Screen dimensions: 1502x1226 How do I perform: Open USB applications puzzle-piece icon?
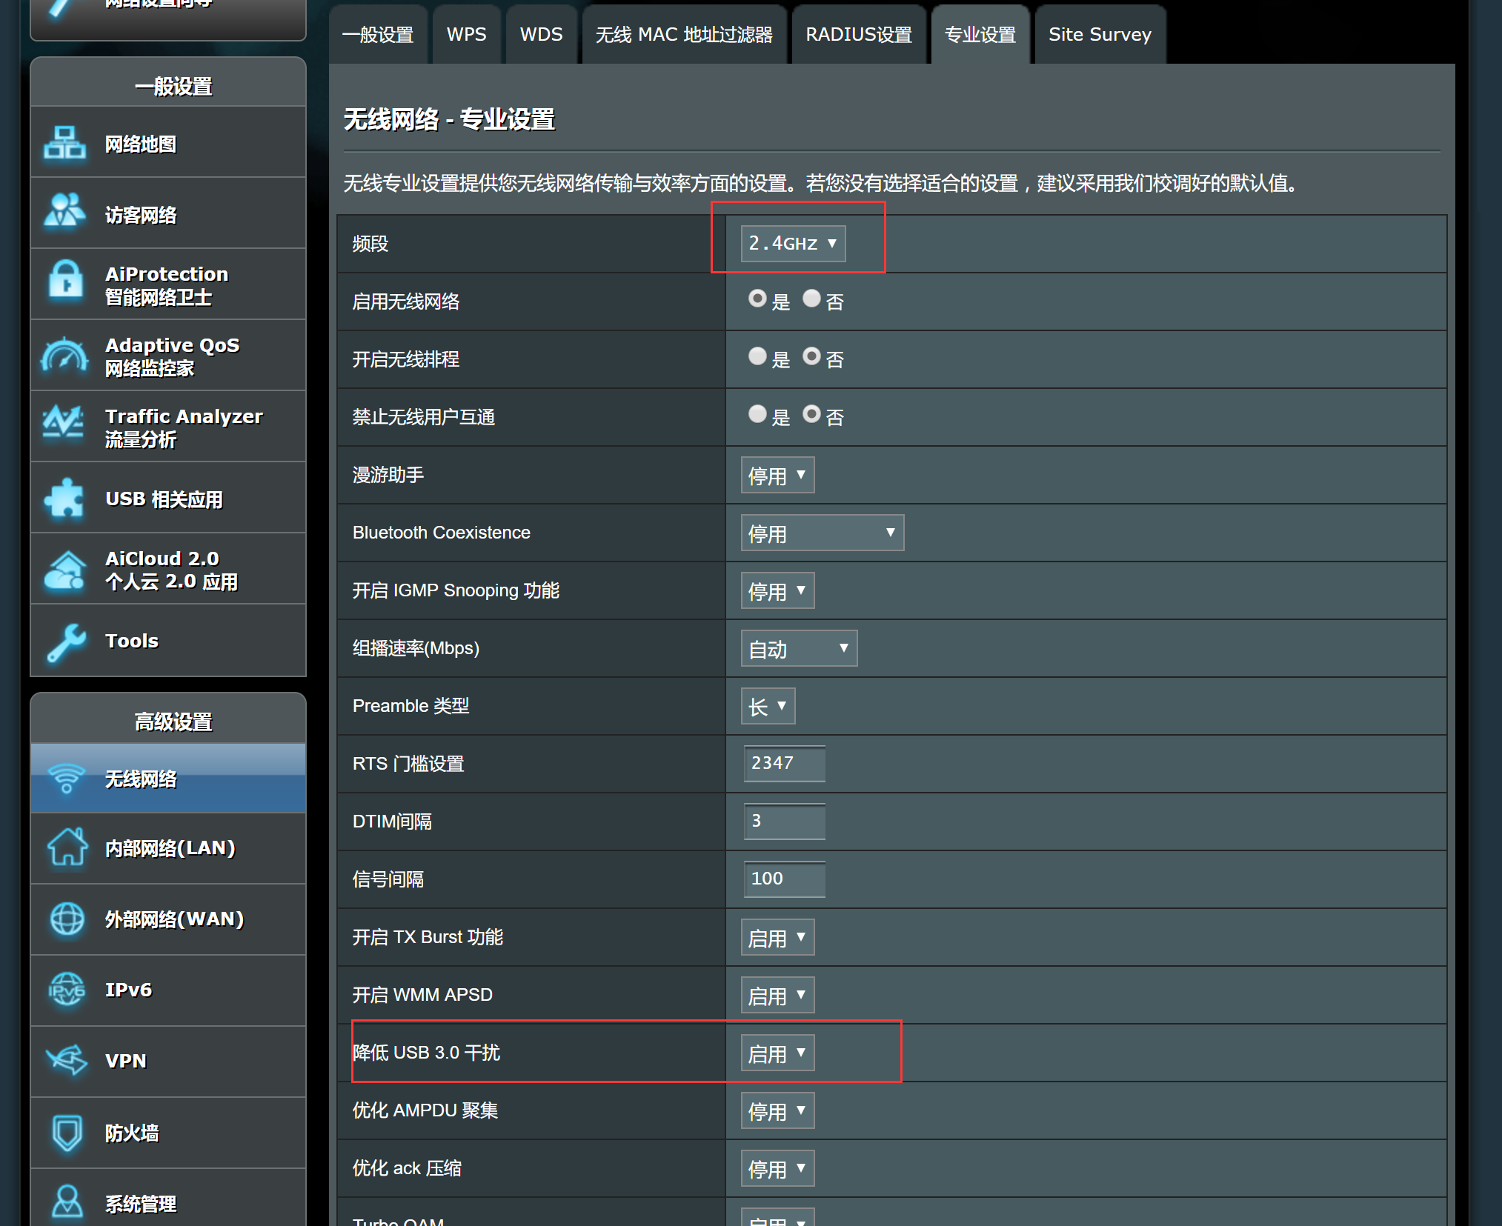tap(64, 498)
